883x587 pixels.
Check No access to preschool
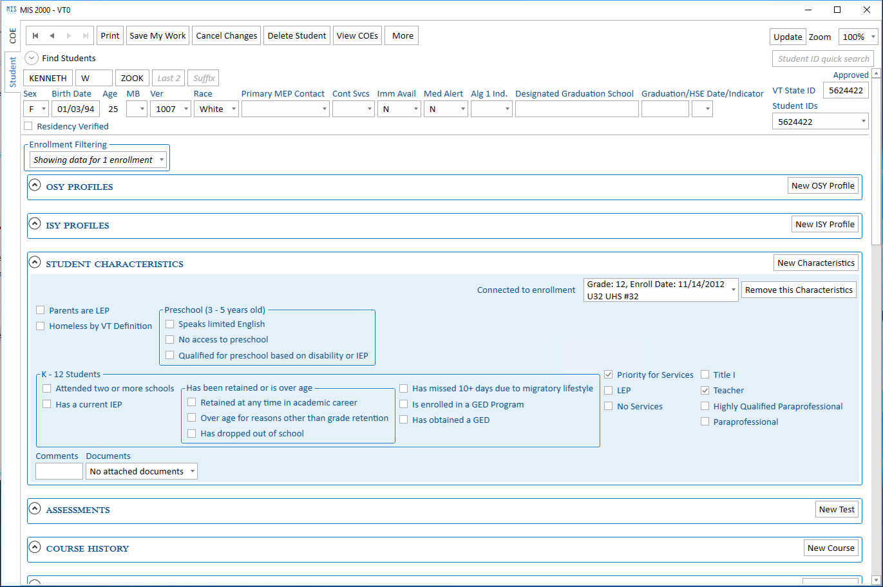169,339
